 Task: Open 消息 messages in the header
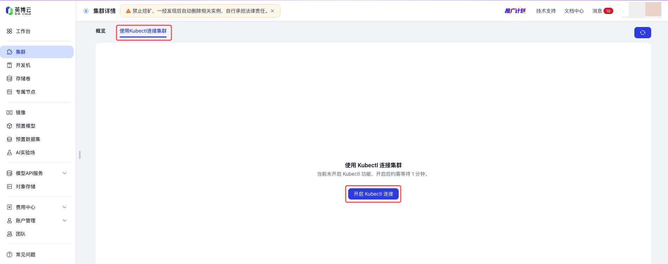597,11
